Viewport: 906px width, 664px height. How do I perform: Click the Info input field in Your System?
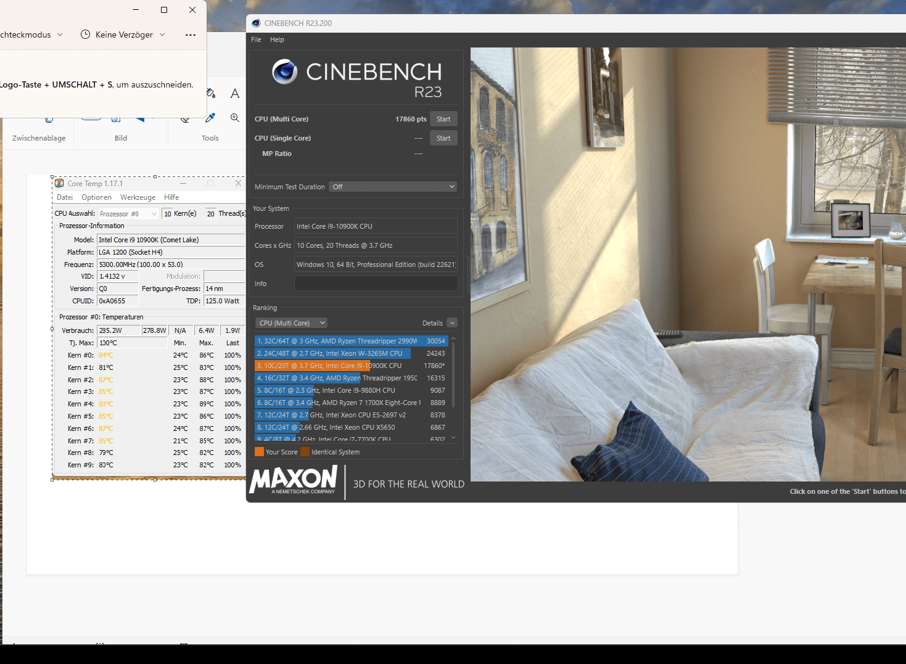coord(376,284)
